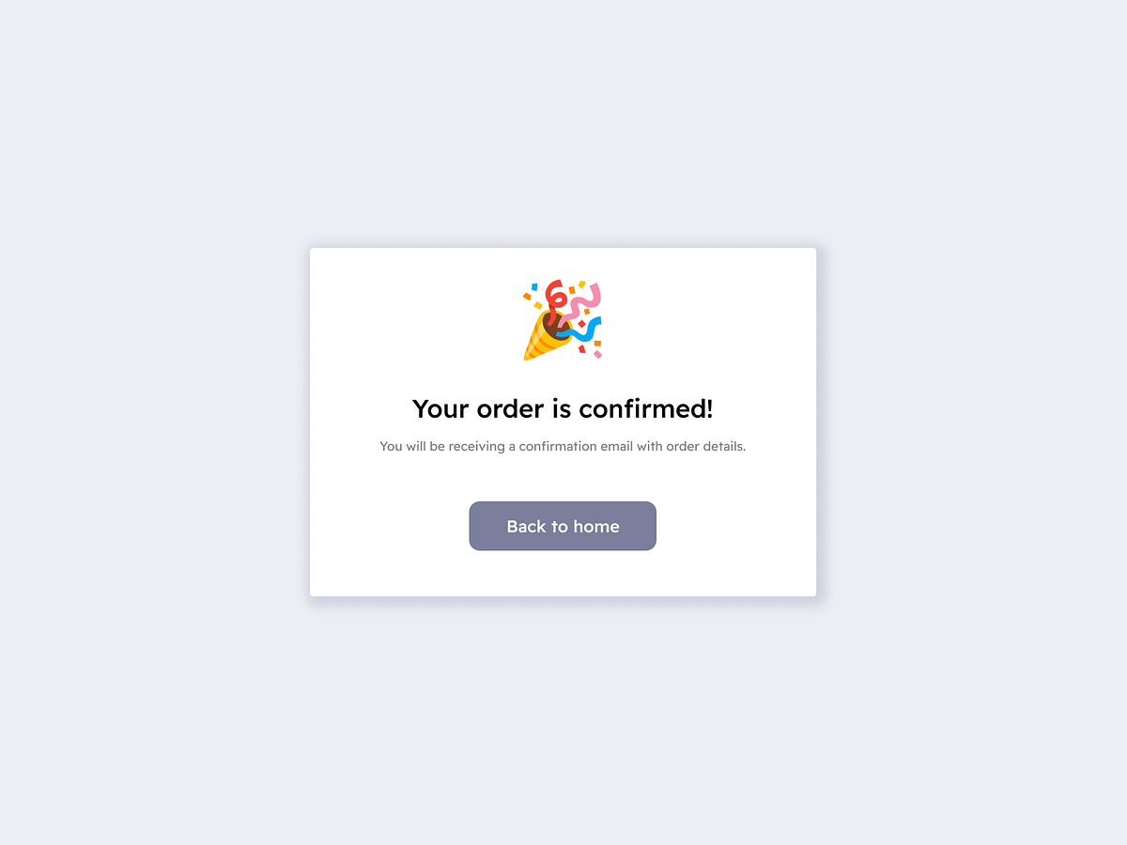Click the exclamation mark in the heading
This screenshot has width=1127, height=845.
[709, 407]
